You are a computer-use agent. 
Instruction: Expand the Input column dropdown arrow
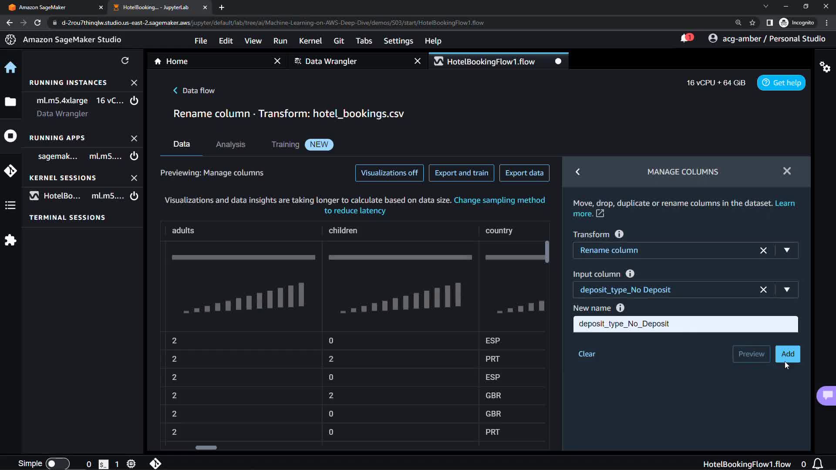(787, 290)
